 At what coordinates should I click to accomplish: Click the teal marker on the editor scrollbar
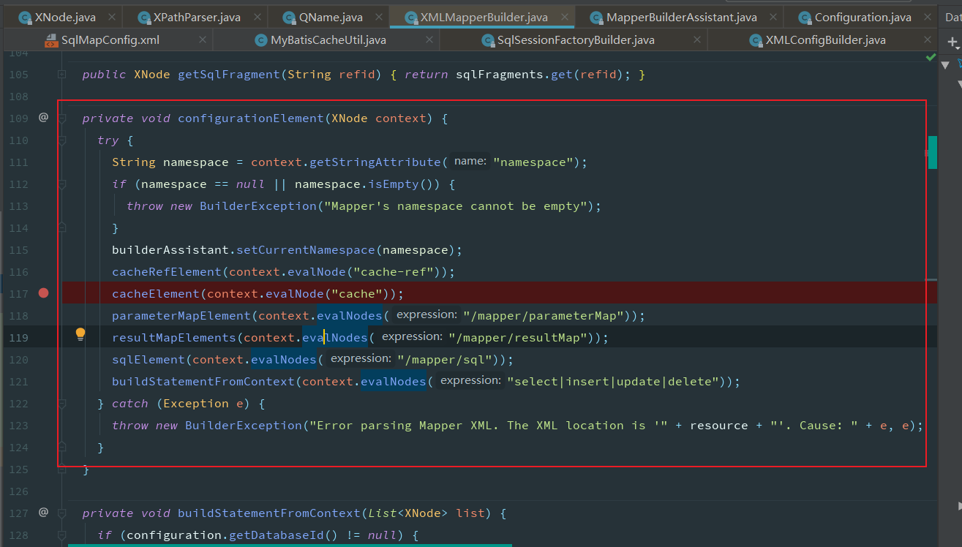pos(932,152)
